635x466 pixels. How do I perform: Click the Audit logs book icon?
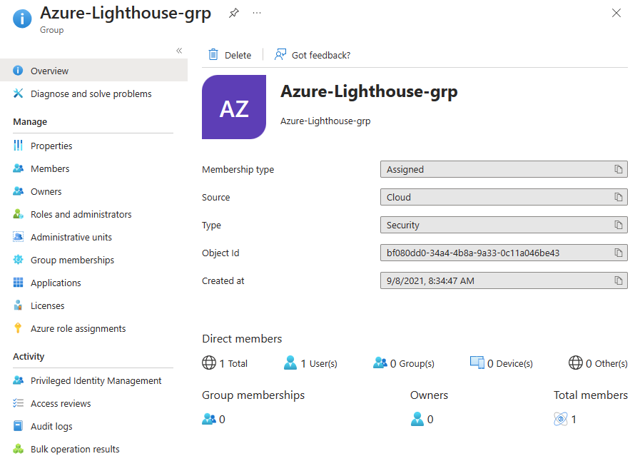(19, 426)
